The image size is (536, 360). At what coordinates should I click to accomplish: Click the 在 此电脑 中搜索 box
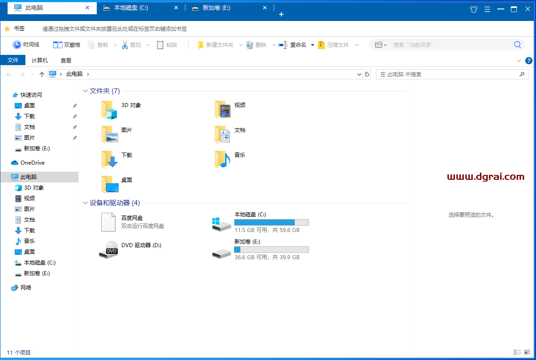tap(452, 74)
